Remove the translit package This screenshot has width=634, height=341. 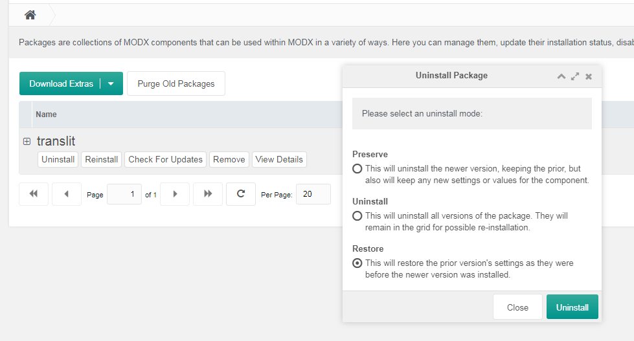pyautogui.click(x=229, y=159)
